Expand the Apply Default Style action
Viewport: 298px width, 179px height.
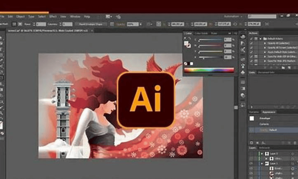[x=265, y=52]
